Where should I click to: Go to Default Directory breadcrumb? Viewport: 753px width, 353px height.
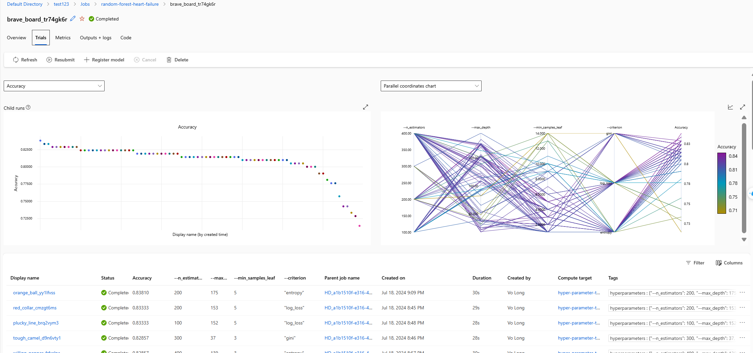(25, 4)
